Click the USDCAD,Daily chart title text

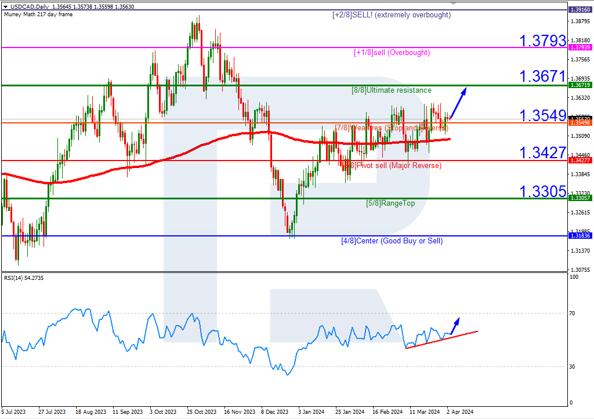tap(30, 7)
